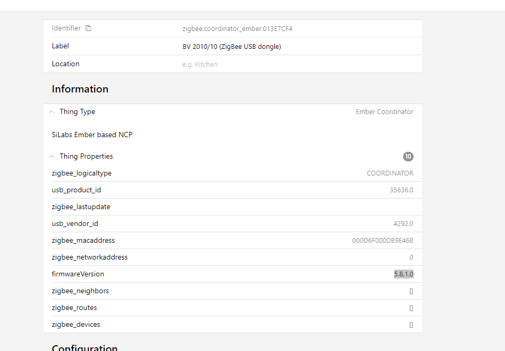Image resolution: width=505 pixels, height=351 pixels.
Task: Click the Information section heading
Action: pyautogui.click(x=80, y=89)
